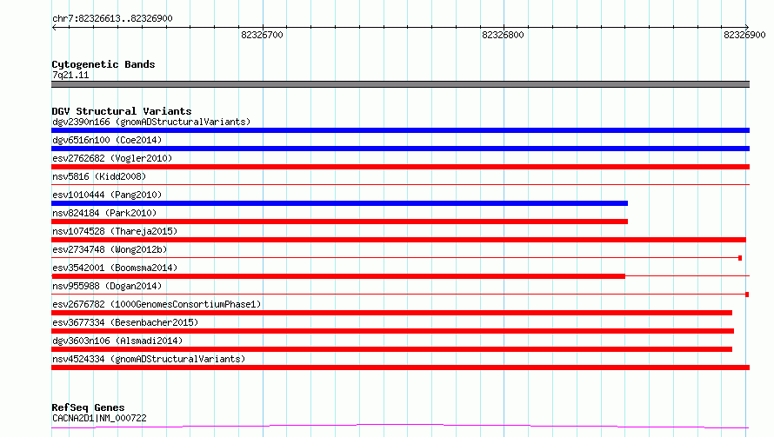Open the Cytogenetic Bands track title
The image size is (774, 437).
coord(103,64)
